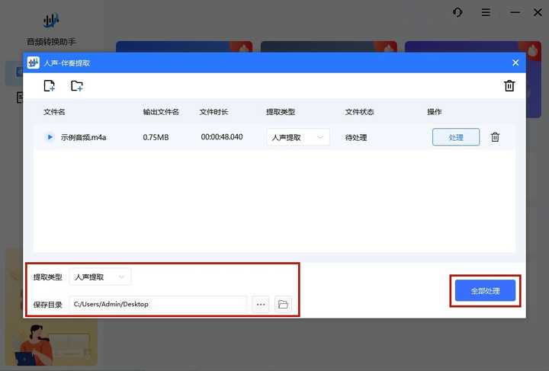This screenshot has width=549, height=371.
Task: Click the 输出文件名 column header
Action: pyautogui.click(x=161, y=112)
